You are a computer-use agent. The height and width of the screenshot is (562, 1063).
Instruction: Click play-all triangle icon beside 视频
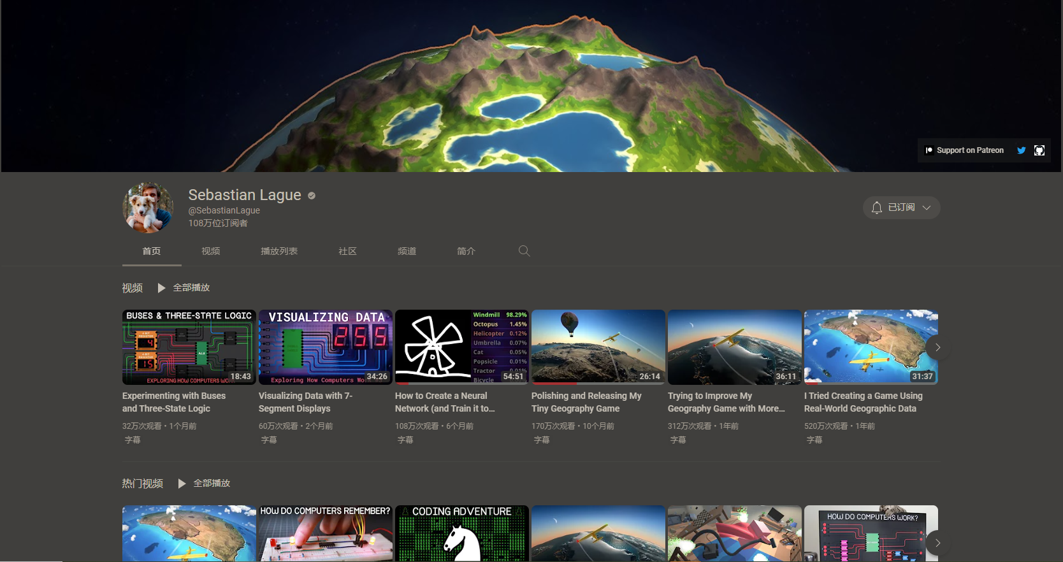pyautogui.click(x=161, y=288)
